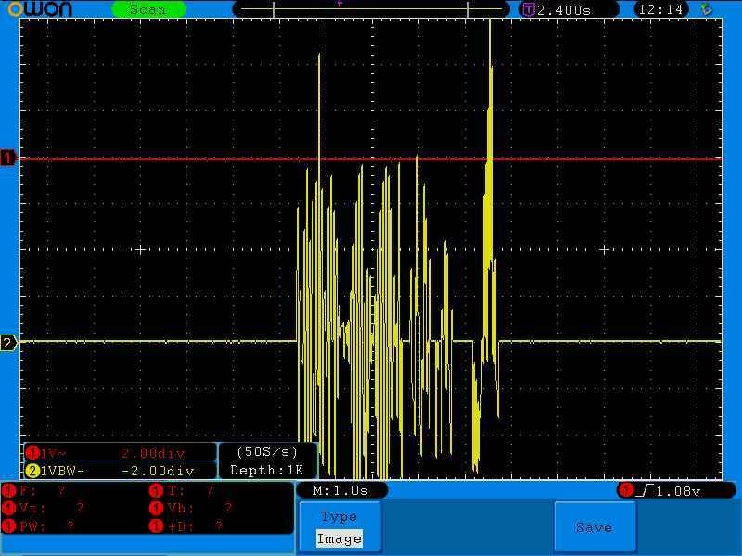Click the PW: ? measurement
The width and height of the screenshot is (742, 556).
39,525
